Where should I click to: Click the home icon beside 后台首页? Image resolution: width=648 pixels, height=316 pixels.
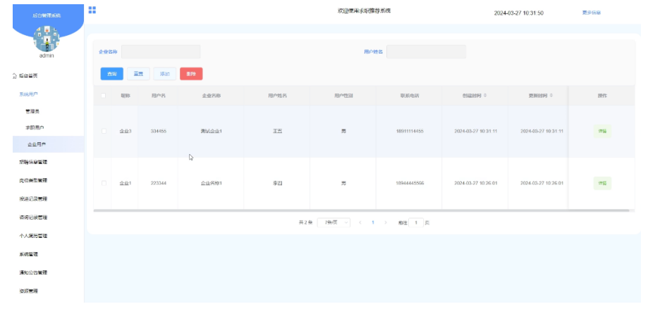[15, 75]
